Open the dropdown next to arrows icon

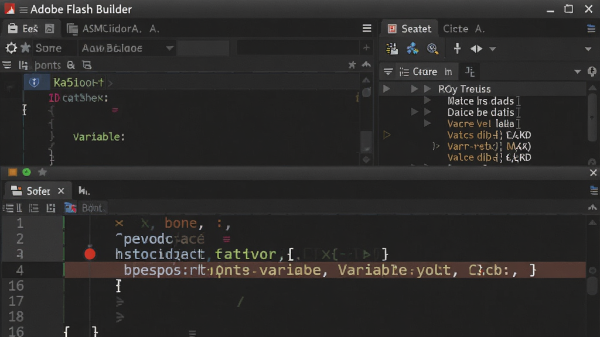(x=492, y=49)
